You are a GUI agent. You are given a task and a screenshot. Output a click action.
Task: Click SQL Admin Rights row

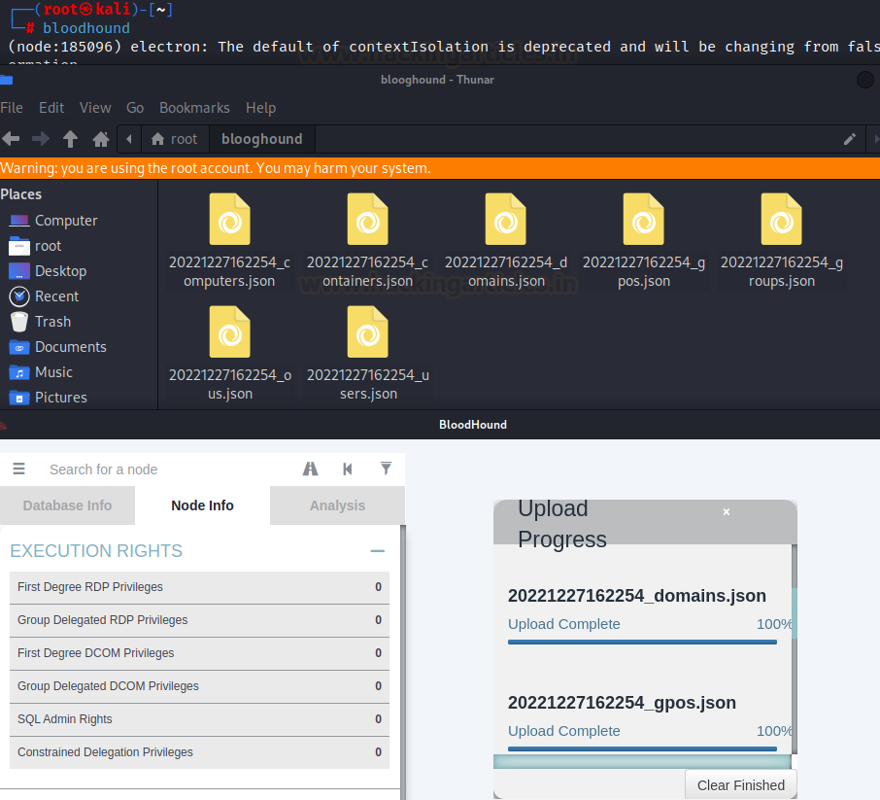click(199, 719)
